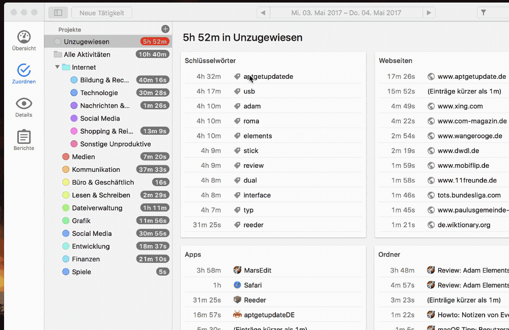Select Alle Aktivitäten folder
This screenshot has height=330, width=509.
click(87, 54)
